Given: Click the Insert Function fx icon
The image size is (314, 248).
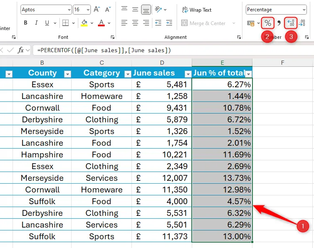Looking at the screenshot, I should tap(21, 50).
